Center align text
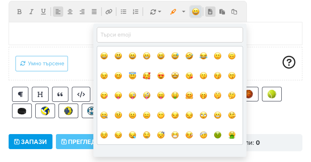The height and width of the screenshot is (162, 311). tap(70, 12)
